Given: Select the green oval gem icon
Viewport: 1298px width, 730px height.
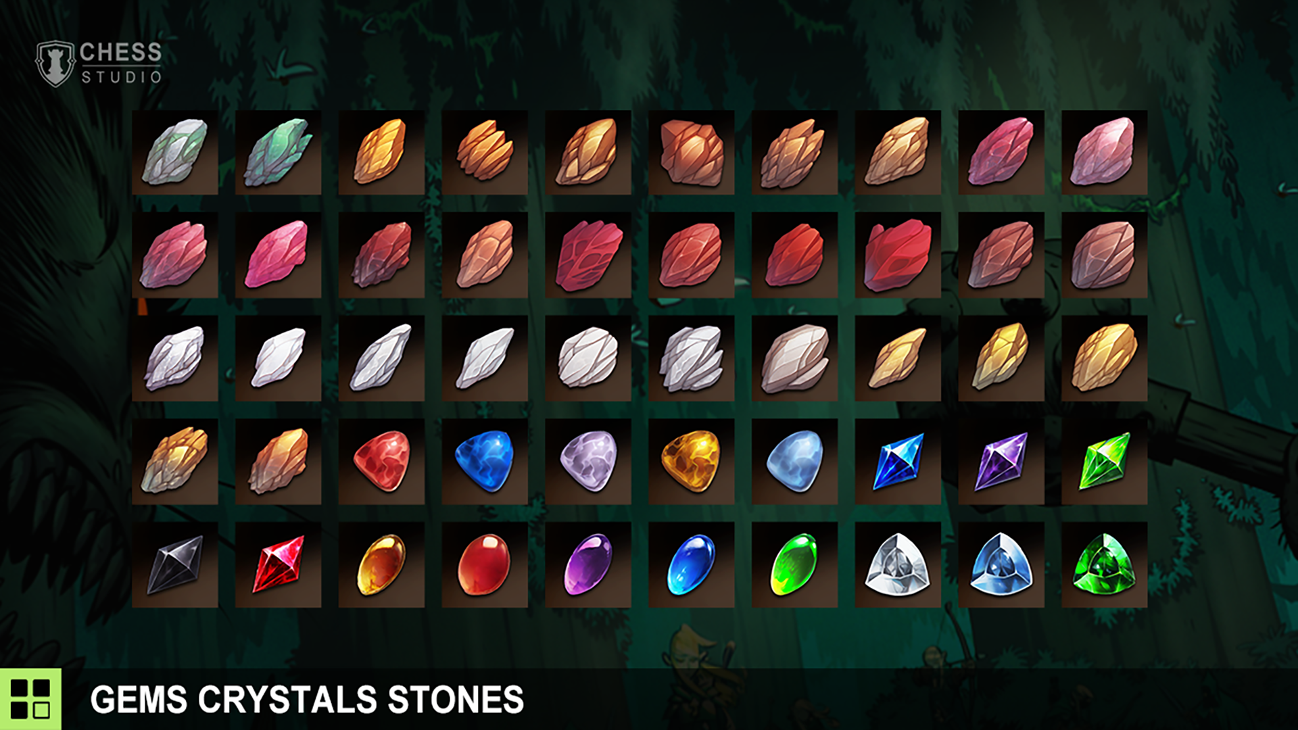Looking at the screenshot, I should (x=795, y=564).
